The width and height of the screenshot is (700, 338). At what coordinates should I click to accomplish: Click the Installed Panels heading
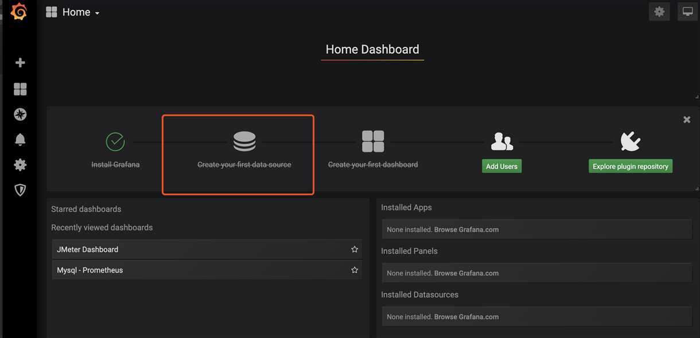(x=409, y=251)
